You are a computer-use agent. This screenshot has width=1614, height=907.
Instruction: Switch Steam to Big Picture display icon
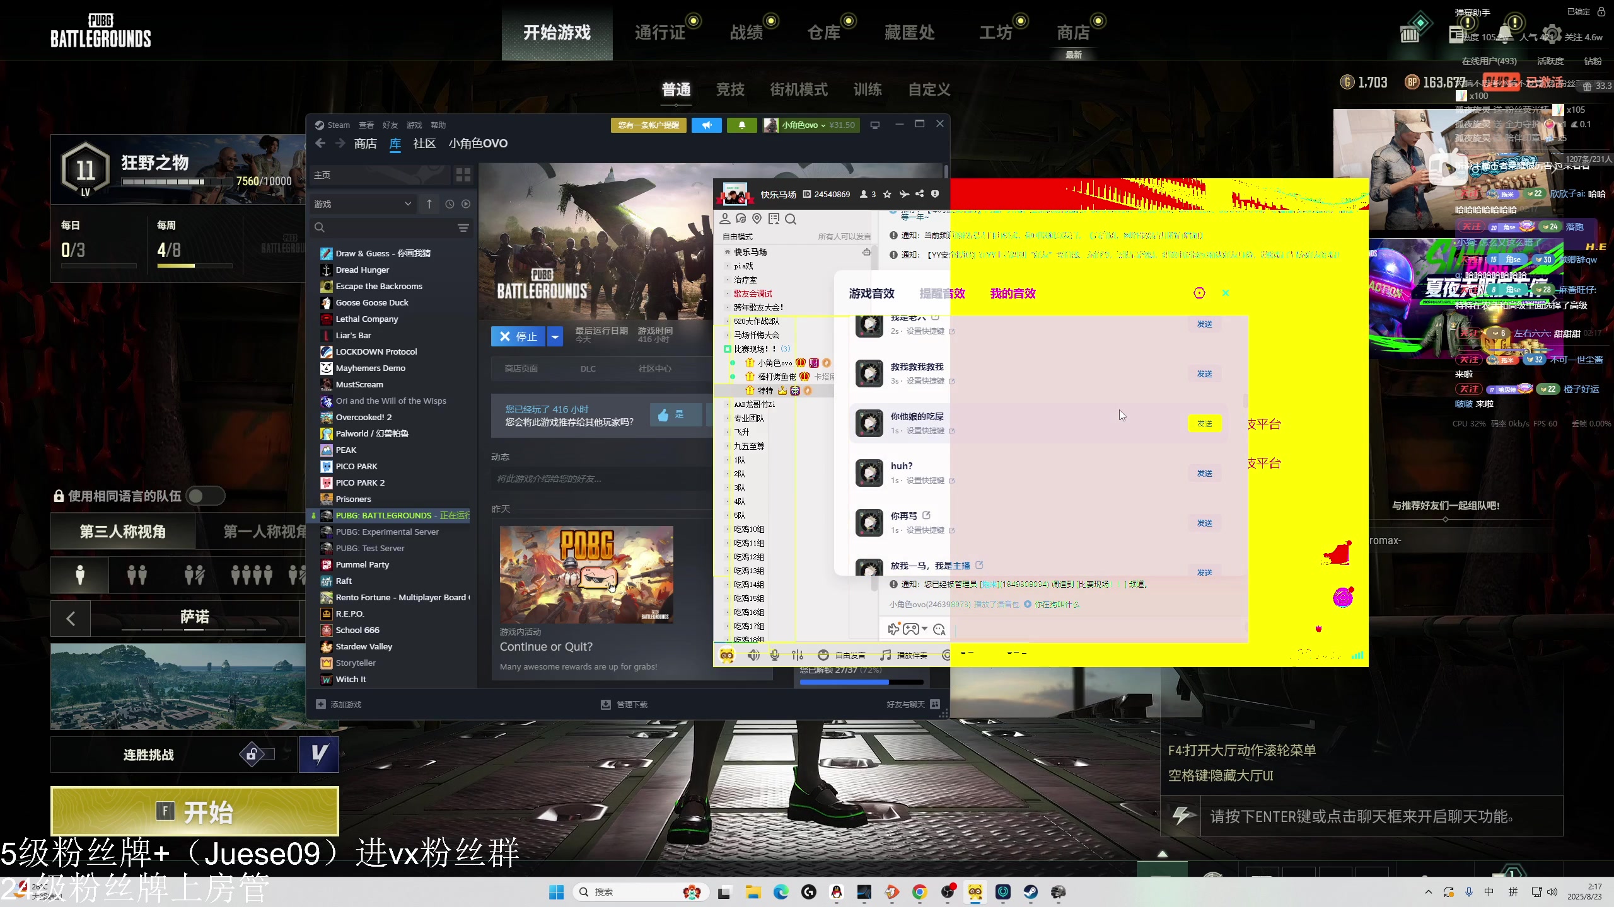[x=874, y=125]
